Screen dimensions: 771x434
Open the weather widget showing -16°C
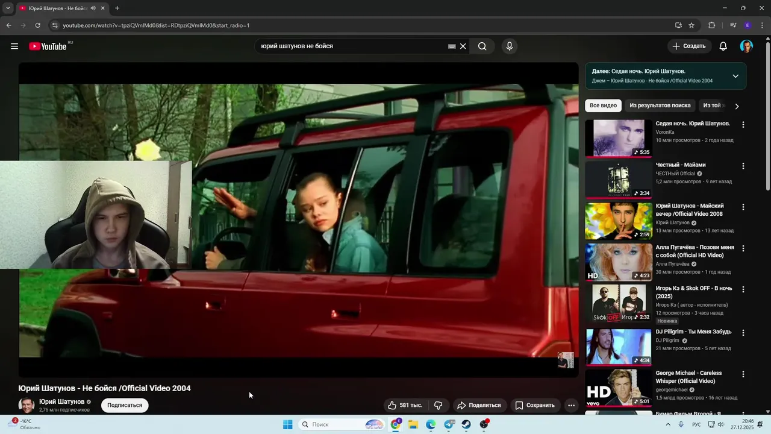point(24,424)
